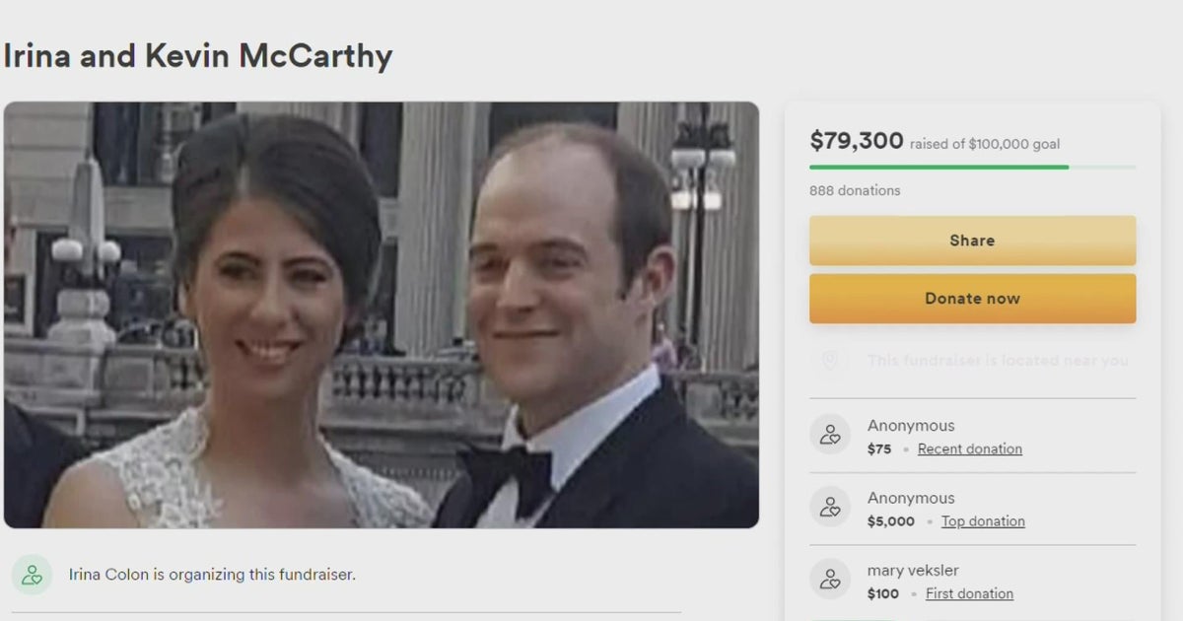Click the faded location pin icon
The image size is (1183, 621).
tap(830, 361)
